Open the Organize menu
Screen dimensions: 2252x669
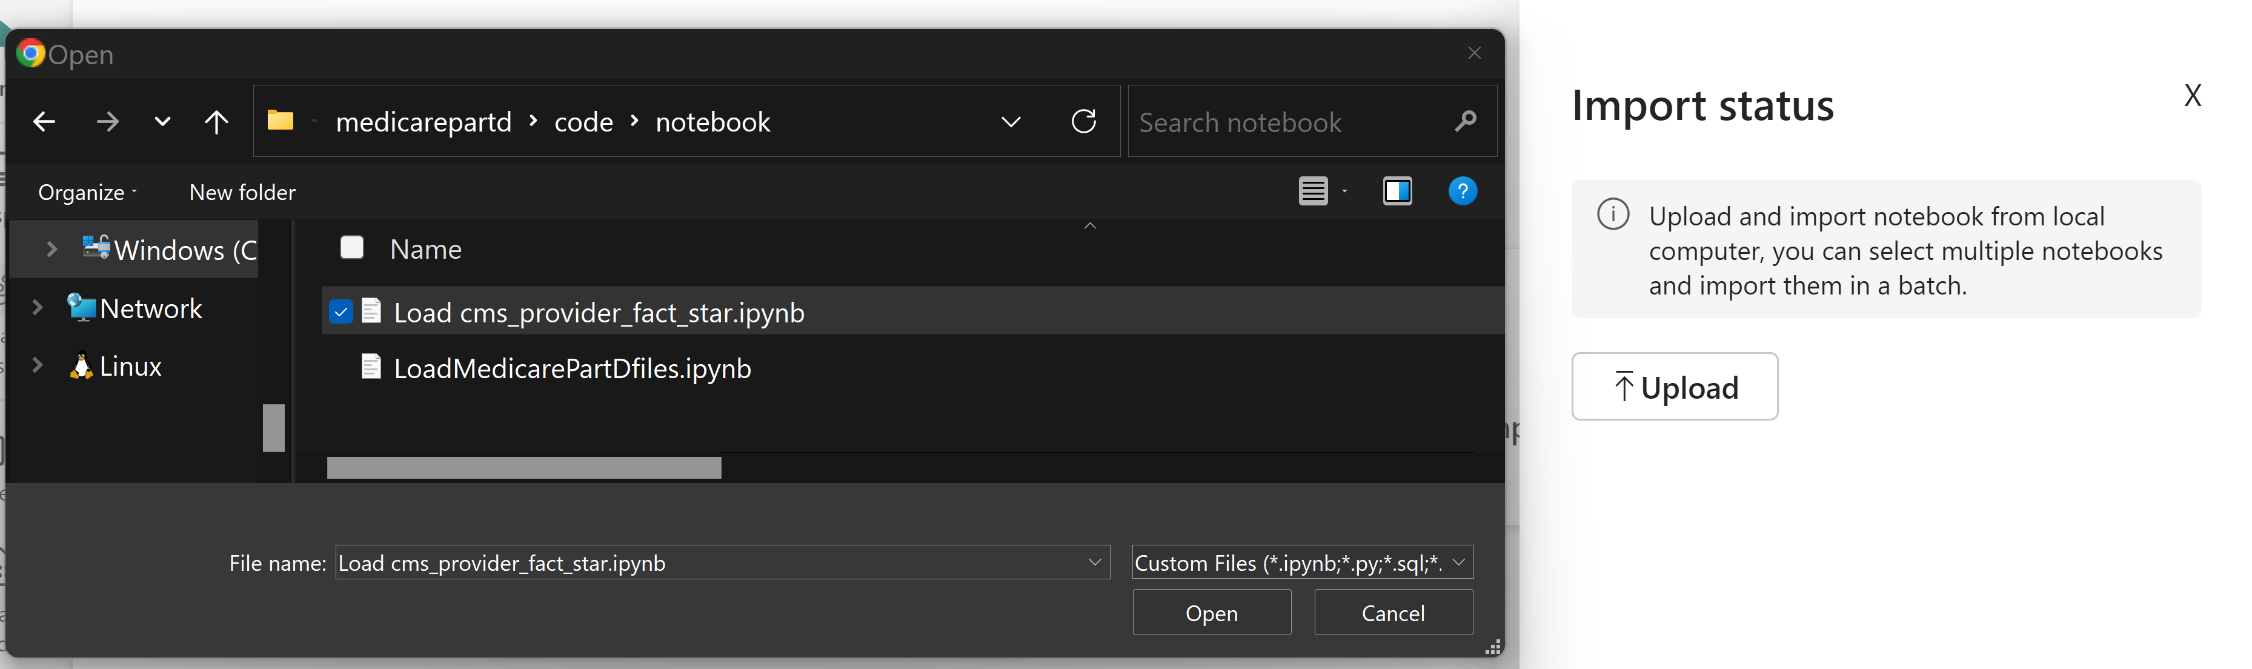coord(87,191)
